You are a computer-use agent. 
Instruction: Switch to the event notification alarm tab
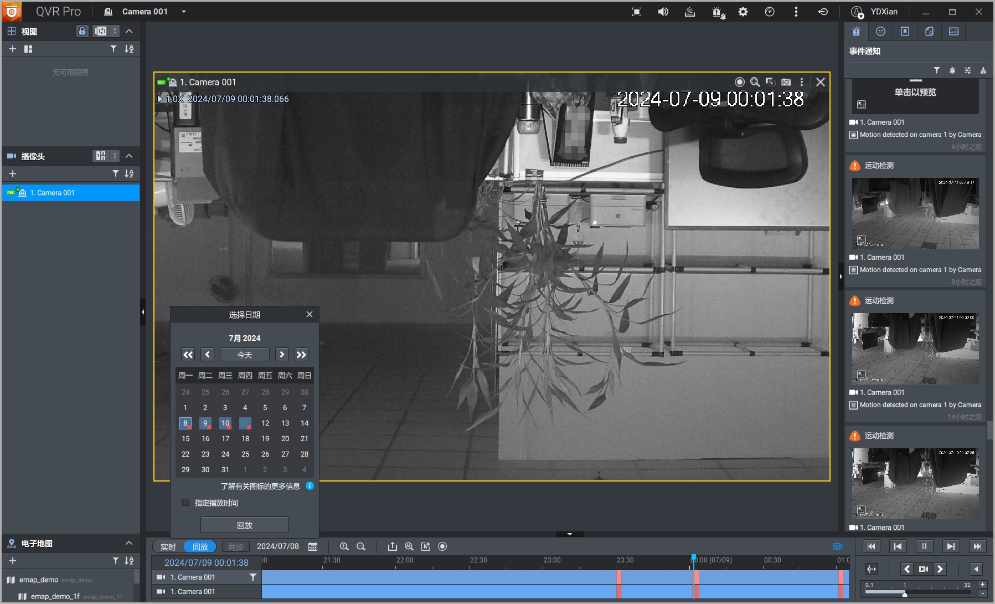856,32
